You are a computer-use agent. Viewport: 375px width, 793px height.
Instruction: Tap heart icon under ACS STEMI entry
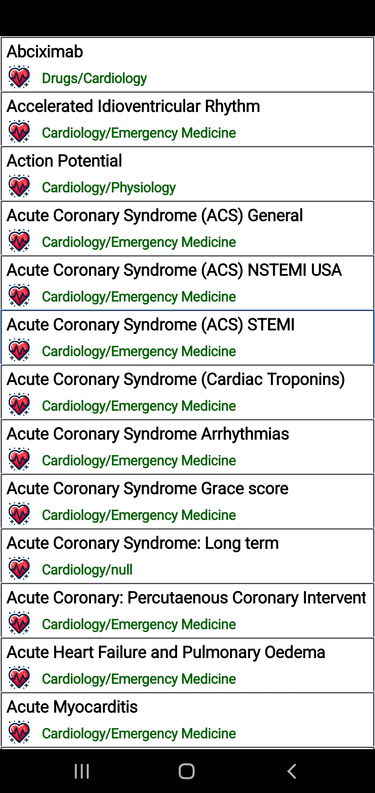click(x=19, y=350)
